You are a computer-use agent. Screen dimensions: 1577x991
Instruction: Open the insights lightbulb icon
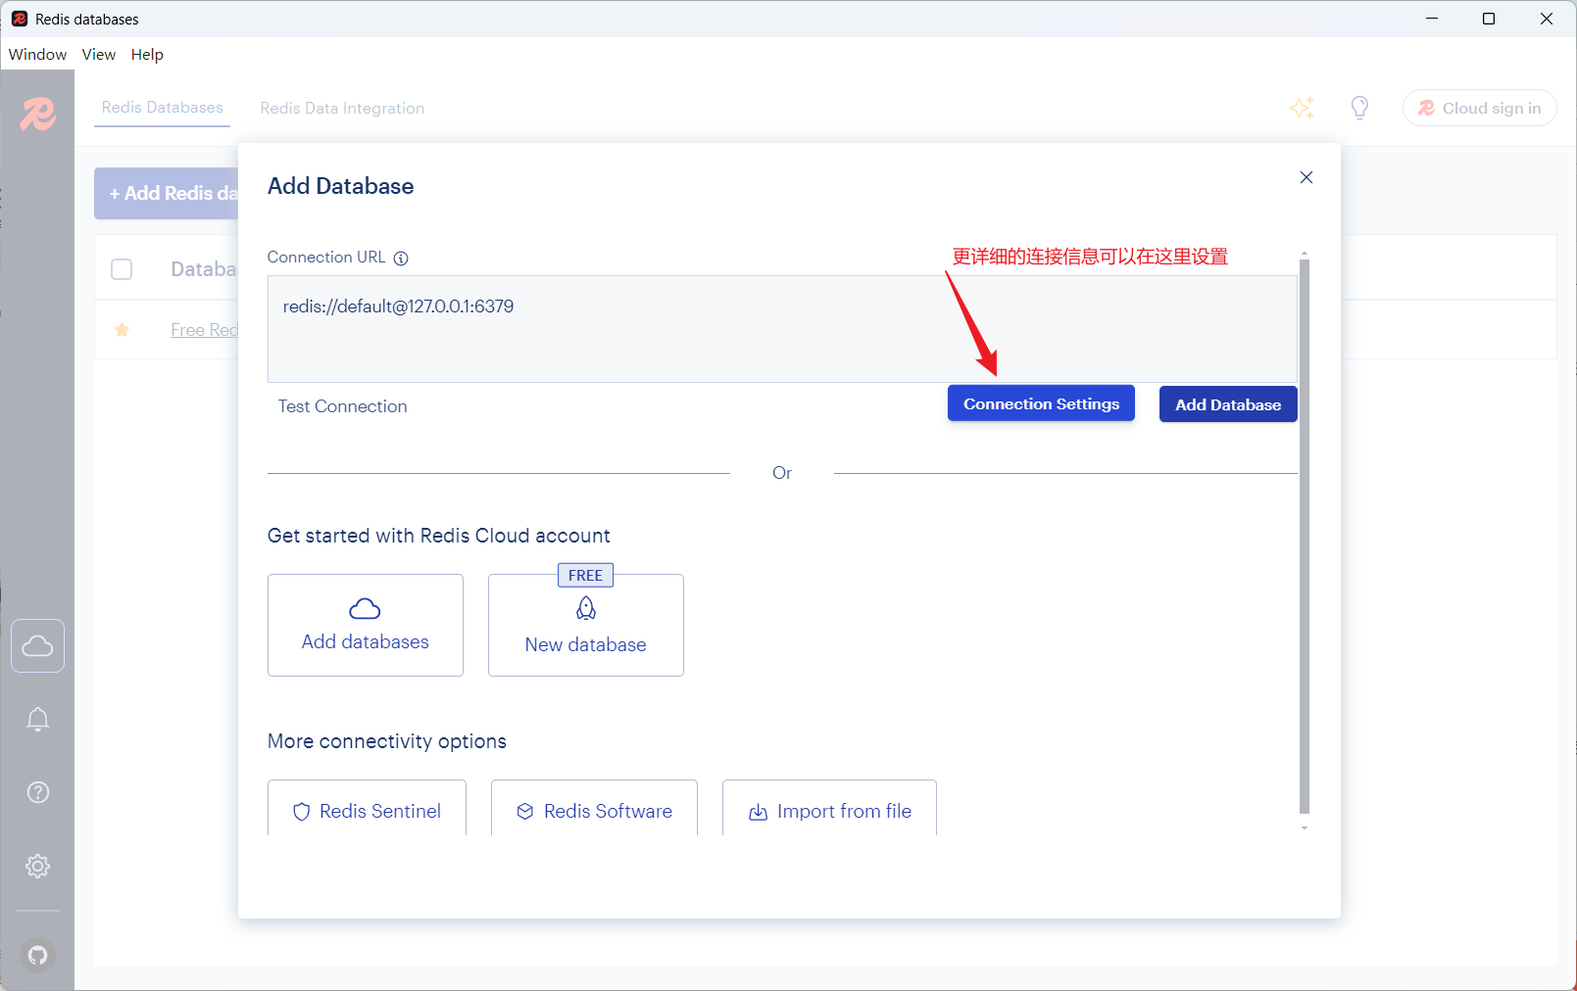tap(1359, 108)
